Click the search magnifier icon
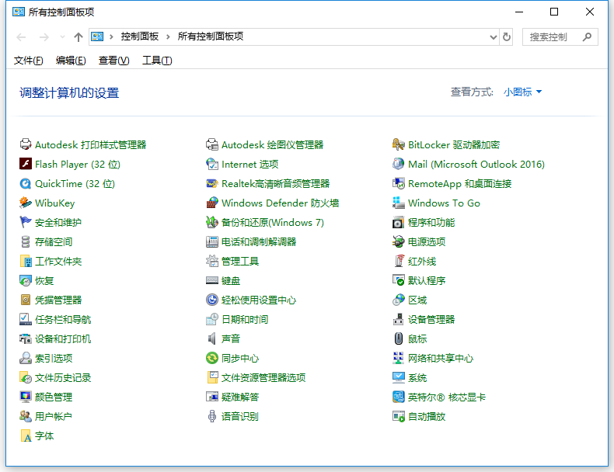The image size is (614, 472). click(587, 37)
